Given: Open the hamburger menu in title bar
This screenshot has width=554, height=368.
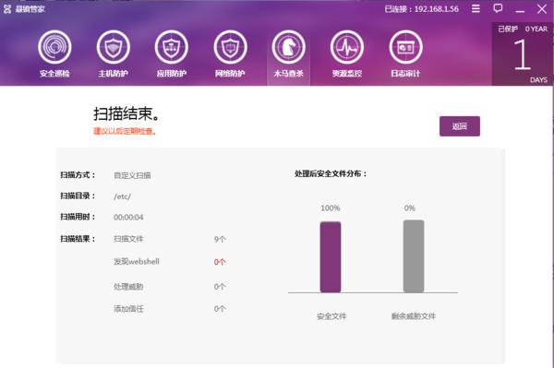Looking at the screenshot, I should [x=476, y=8].
